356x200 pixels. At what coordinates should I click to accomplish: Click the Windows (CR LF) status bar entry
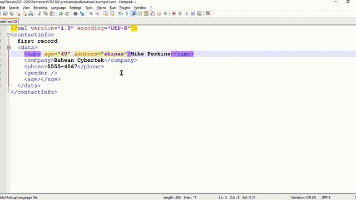pyautogui.click(x=303, y=198)
